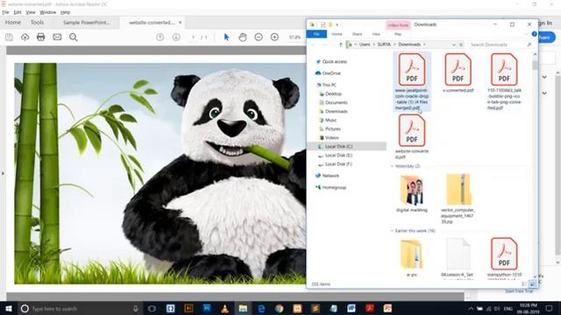Click Users in the Explorer address path
This screenshot has width=561, height=315.
coord(365,45)
